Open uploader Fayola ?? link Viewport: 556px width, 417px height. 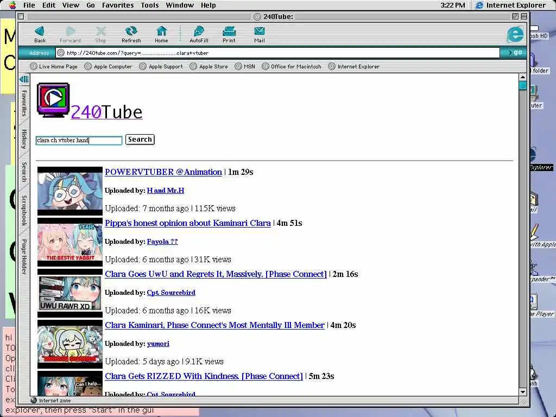[162, 242]
